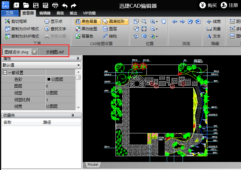Switch to the 编辑器 ribbon tab
241x170 pixels.
[x=45, y=13]
